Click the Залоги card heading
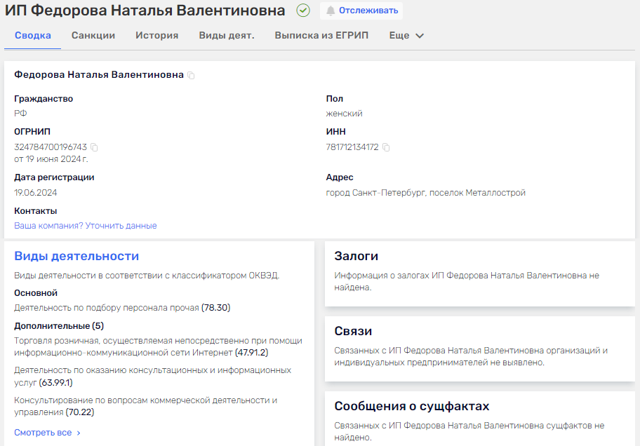This screenshot has width=640, height=446. (x=356, y=256)
